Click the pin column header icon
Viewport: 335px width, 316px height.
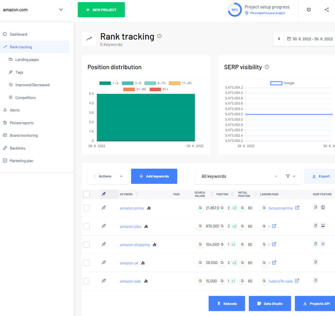103,194
